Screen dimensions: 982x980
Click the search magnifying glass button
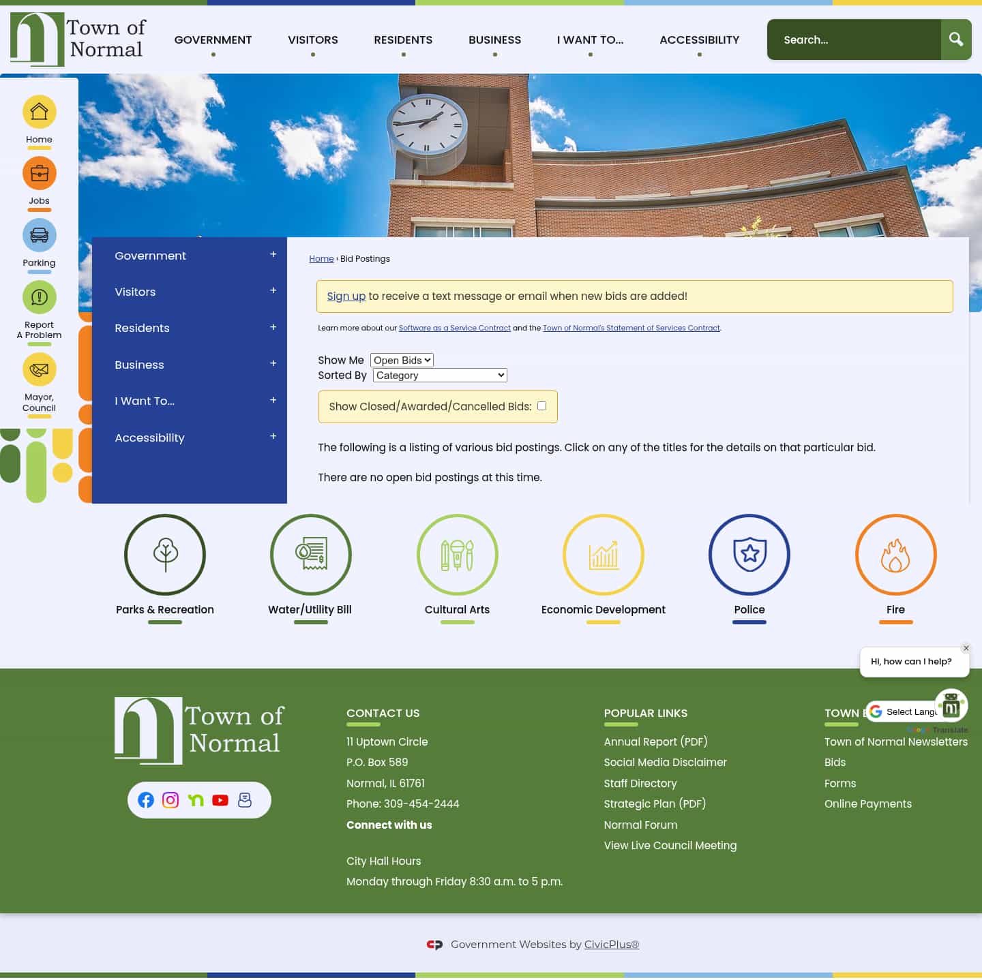(956, 40)
